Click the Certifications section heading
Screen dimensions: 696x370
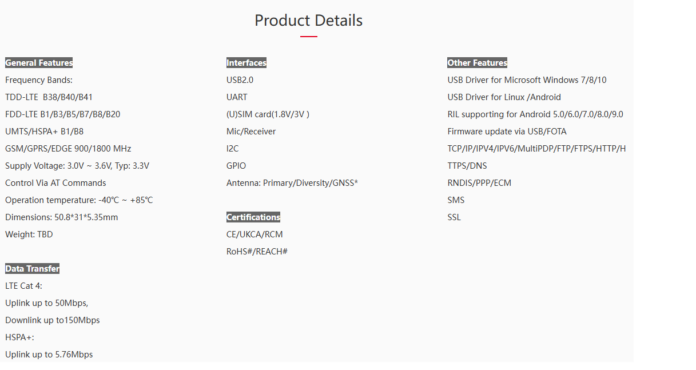[253, 217]
